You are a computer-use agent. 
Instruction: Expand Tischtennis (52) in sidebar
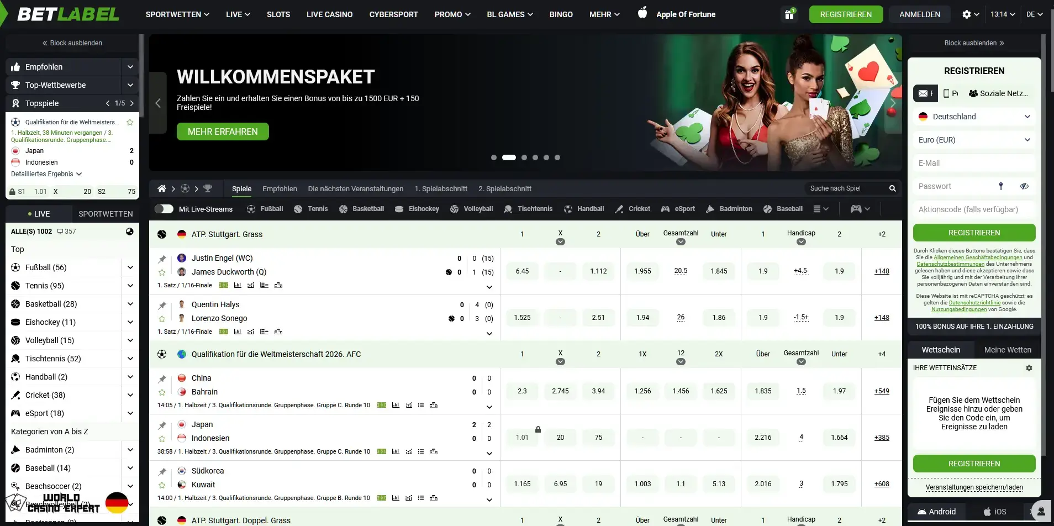(130, 359)
